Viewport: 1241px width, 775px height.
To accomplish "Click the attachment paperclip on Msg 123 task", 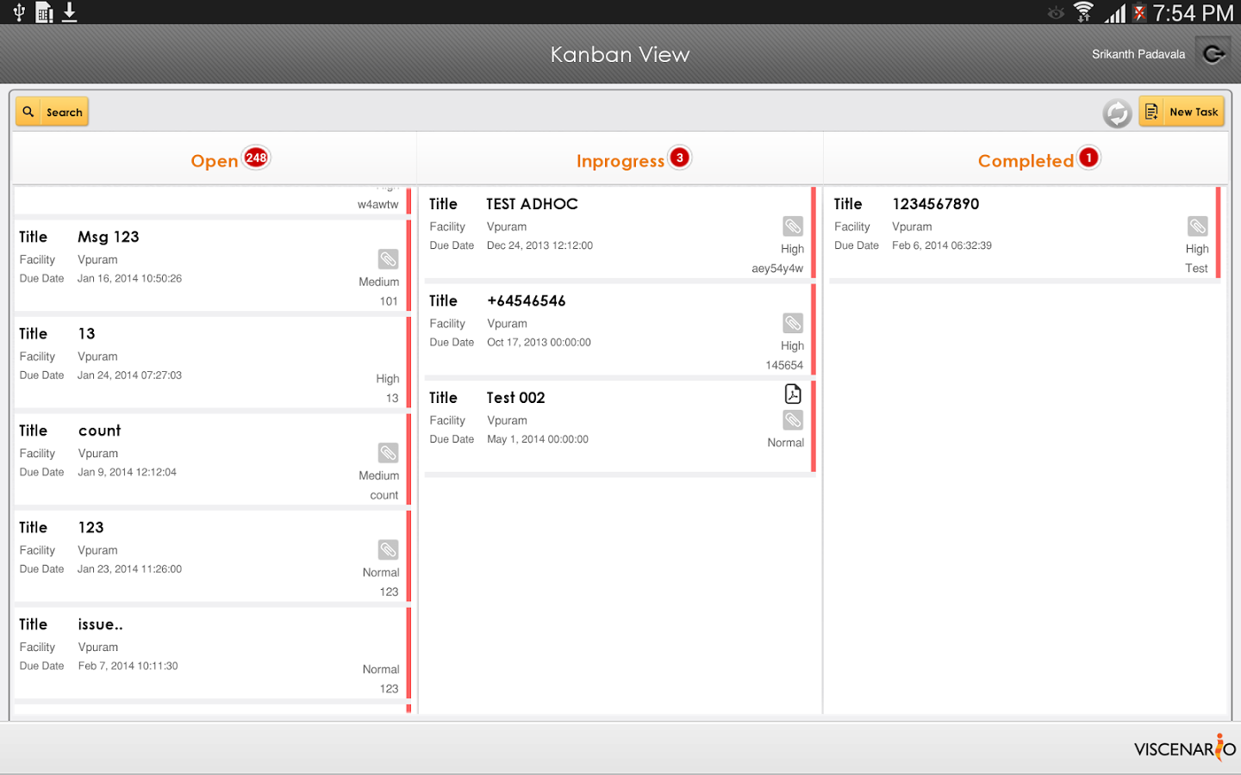I will [388, 259].
